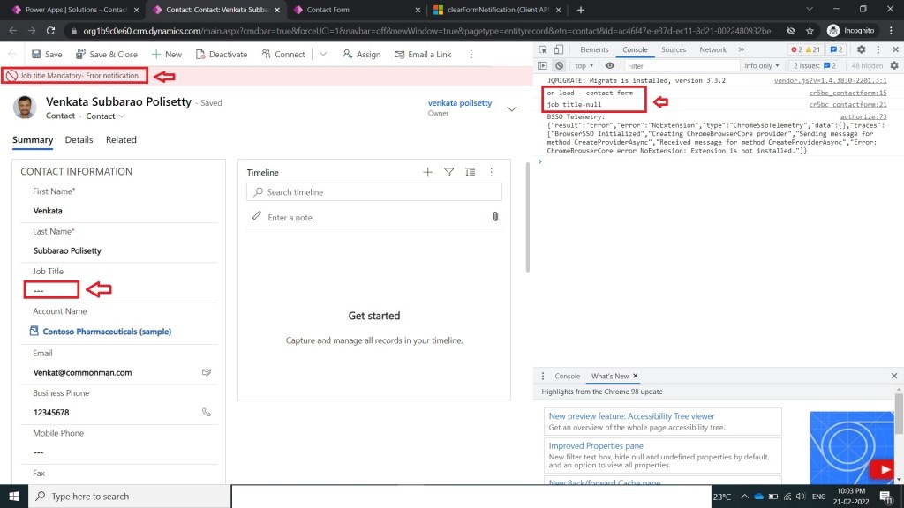Open the Network tab in DevTools
Image resolution: width=904 pixels, height=508 pixels.
712,50
